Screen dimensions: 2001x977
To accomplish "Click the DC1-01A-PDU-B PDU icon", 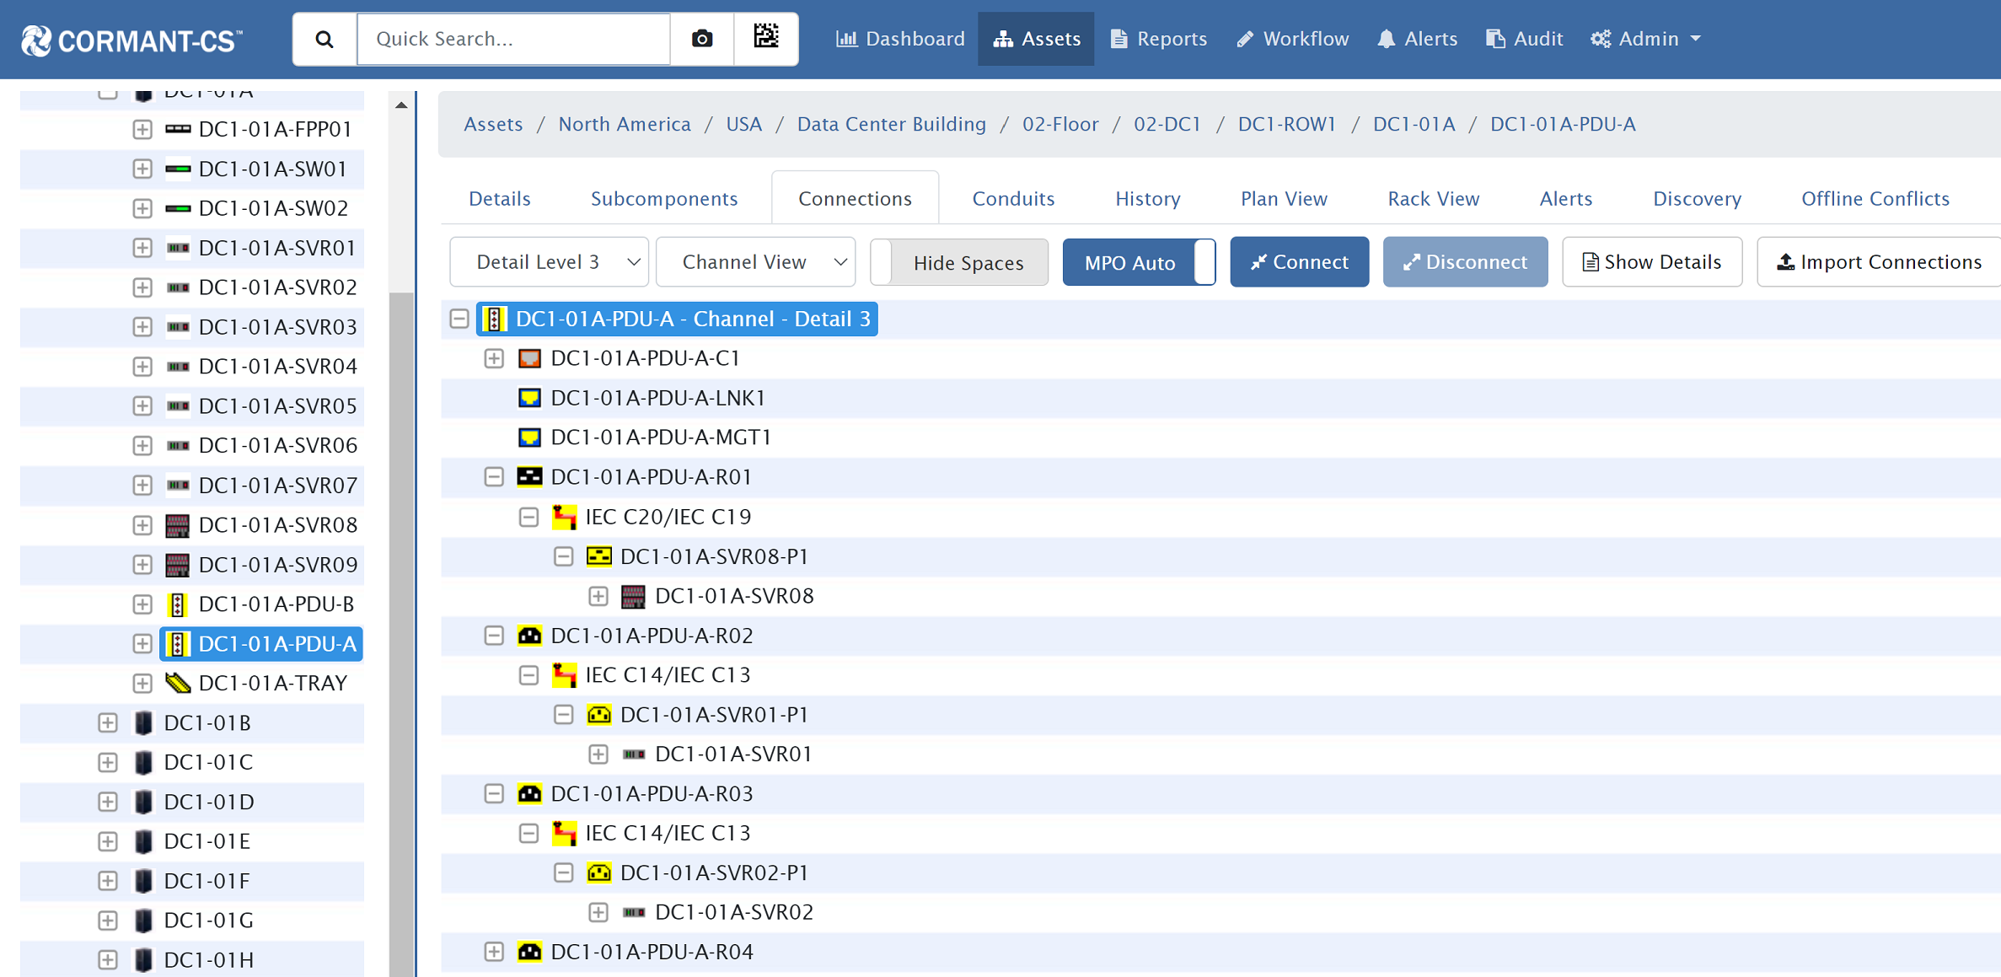I will (177, 604).
